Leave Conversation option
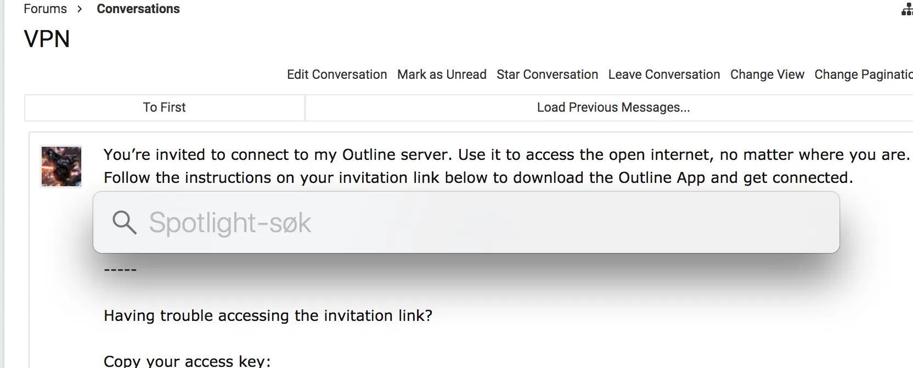Screen dimensions: 913x368 tap(664, 74)
